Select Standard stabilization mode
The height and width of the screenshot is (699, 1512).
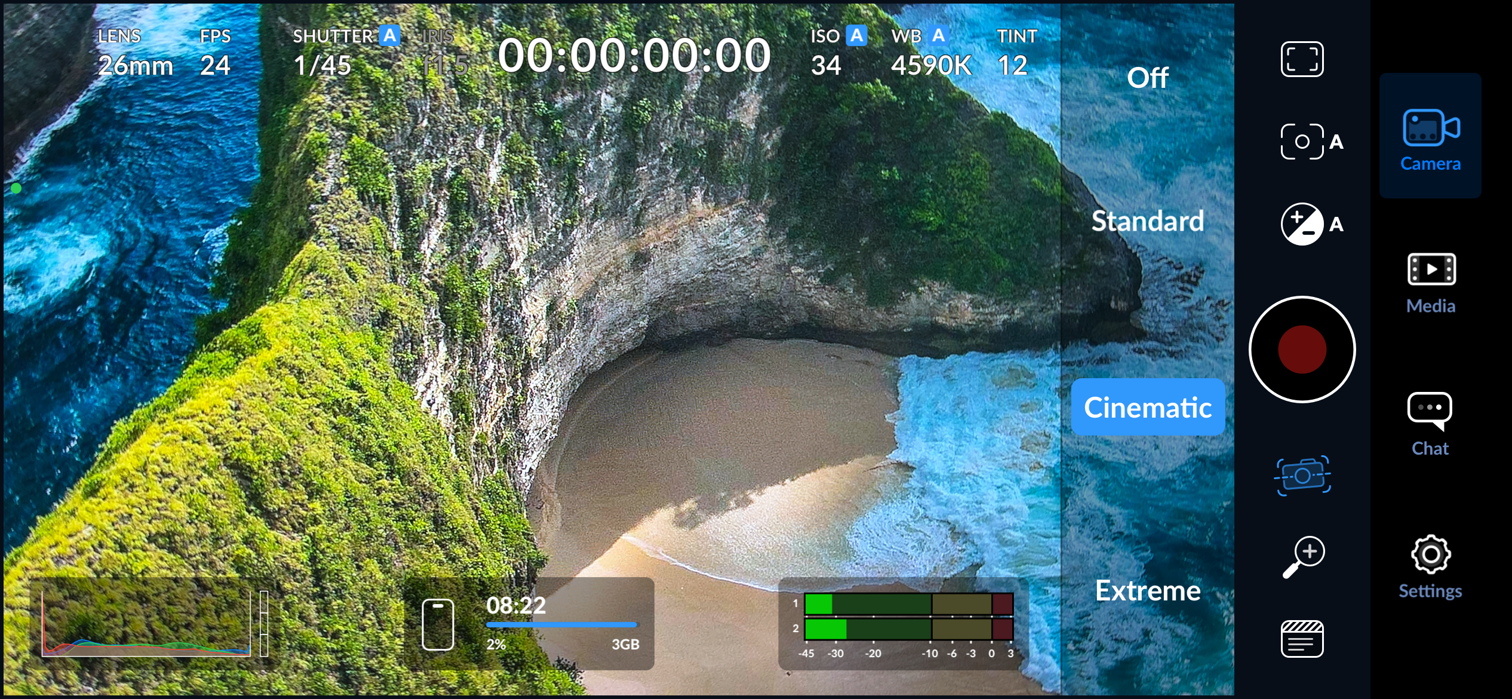1147,221
